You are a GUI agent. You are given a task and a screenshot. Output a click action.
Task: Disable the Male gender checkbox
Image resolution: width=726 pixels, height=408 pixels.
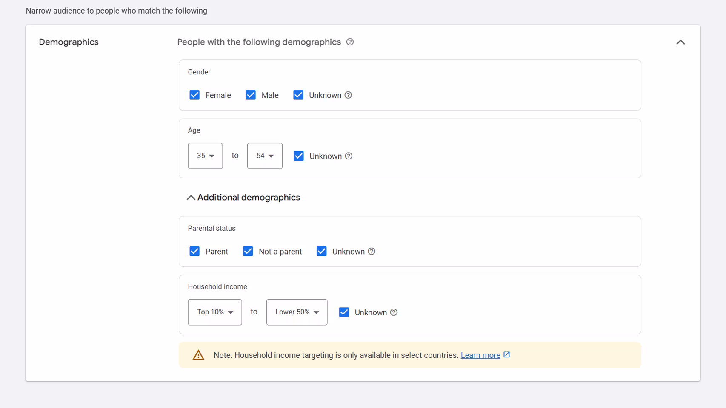[x=251, y=95]
